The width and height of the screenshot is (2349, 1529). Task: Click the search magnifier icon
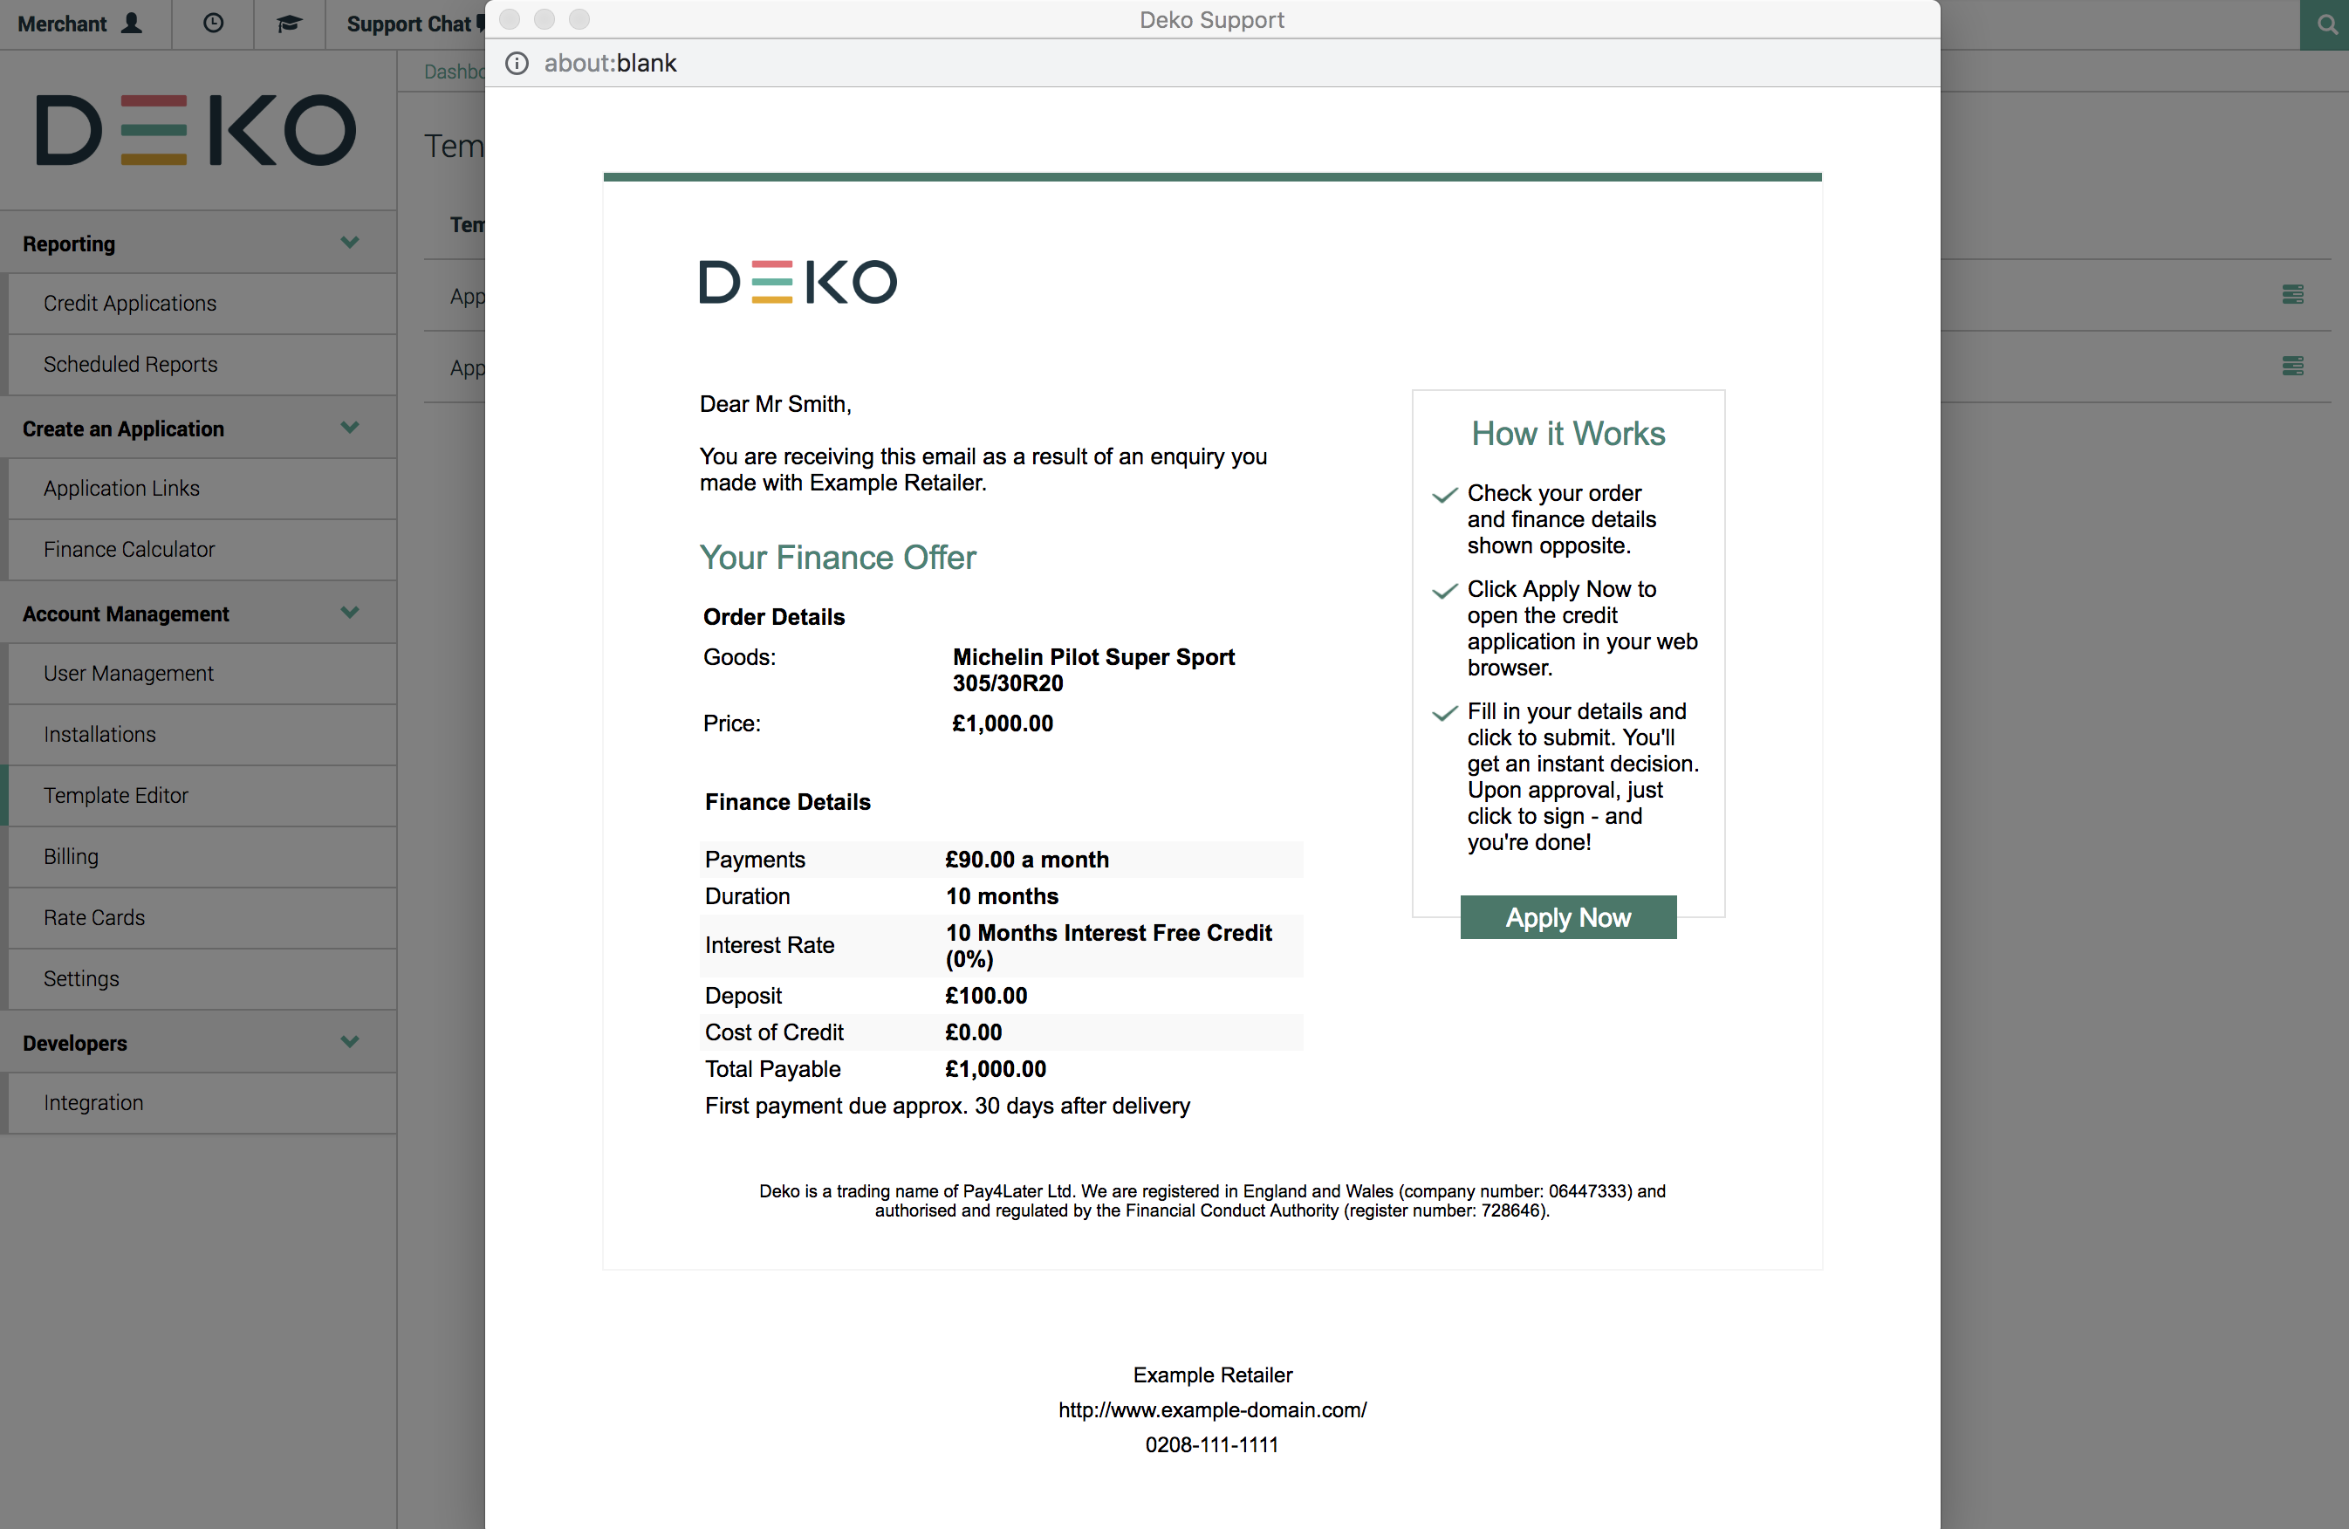point(2326,24)
